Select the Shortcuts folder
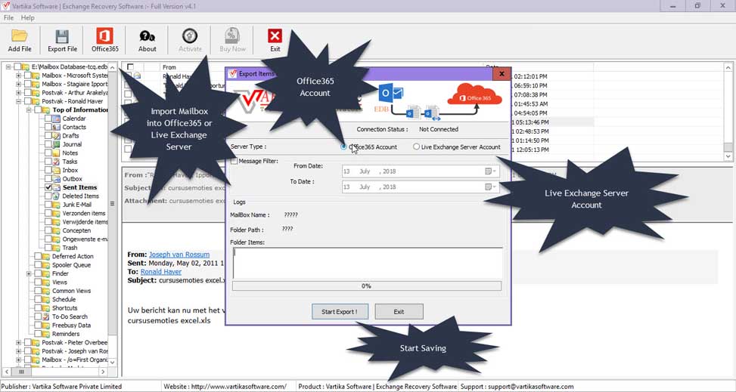Viewport: 736px width, 392px height. (x=65, y=308)
